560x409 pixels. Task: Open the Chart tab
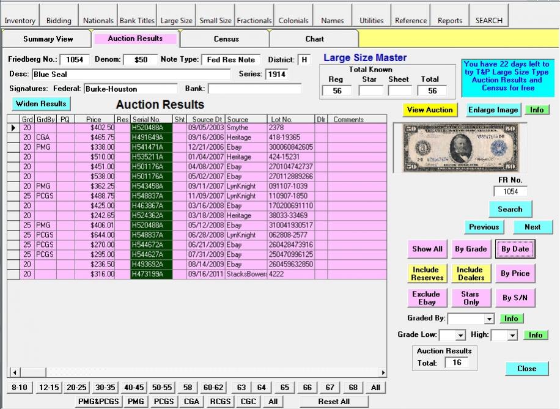tap(314, 39)
